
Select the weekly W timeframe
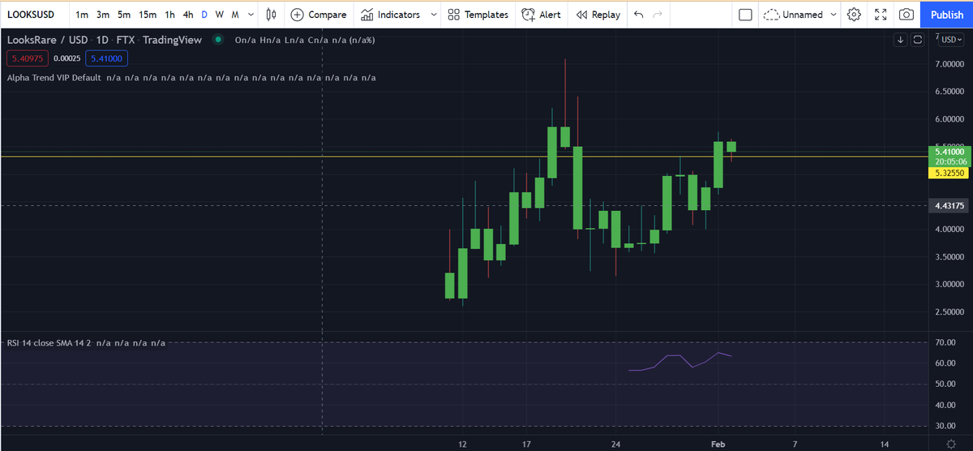(219, 15)
